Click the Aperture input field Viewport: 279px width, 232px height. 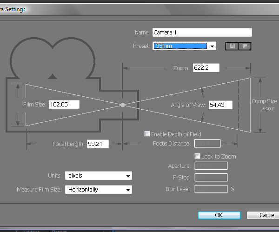pos(210,166)
